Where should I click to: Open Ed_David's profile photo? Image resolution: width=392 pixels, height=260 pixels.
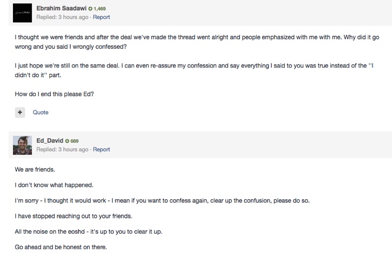click(x=22, y=145)
